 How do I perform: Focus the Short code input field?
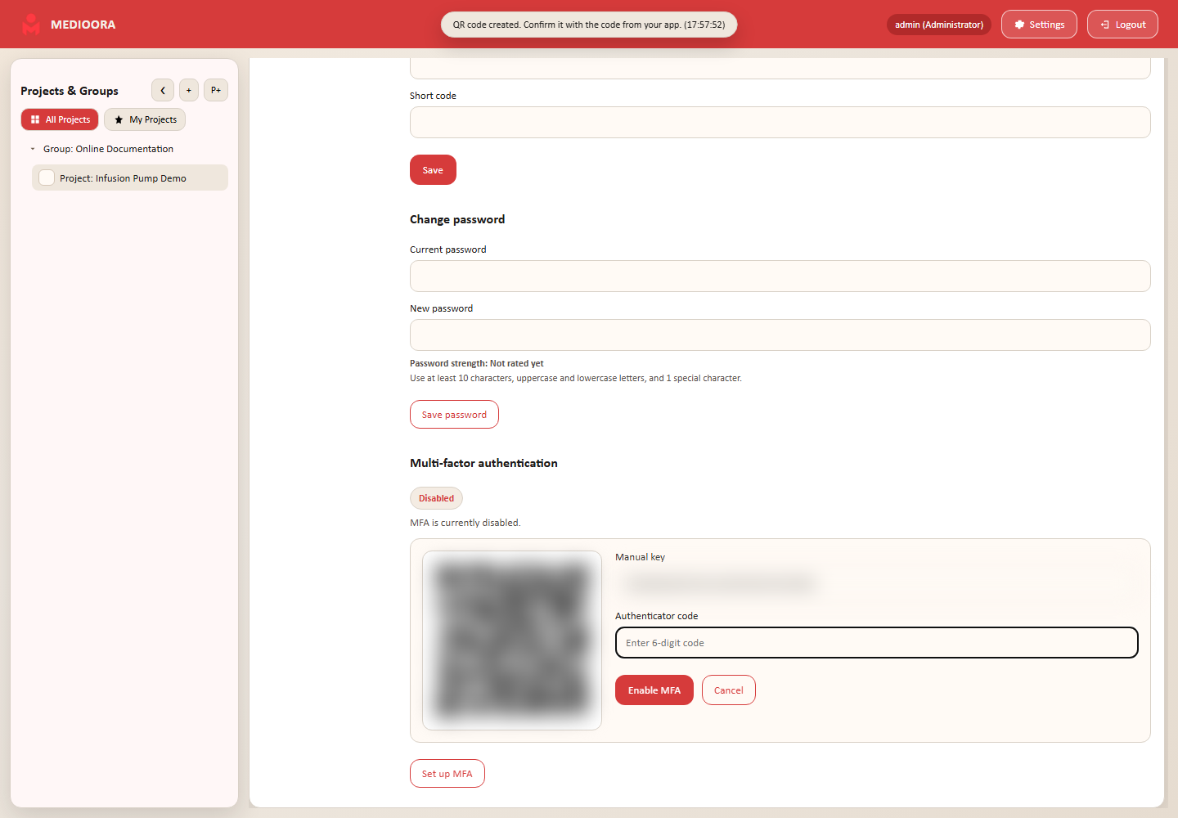click(780, 123)
